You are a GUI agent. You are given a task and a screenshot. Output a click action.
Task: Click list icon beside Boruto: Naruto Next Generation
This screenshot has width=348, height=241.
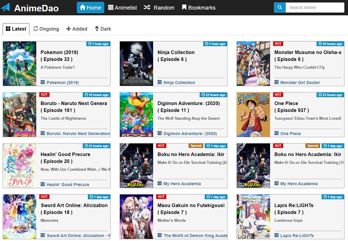(x=43, y=133)
